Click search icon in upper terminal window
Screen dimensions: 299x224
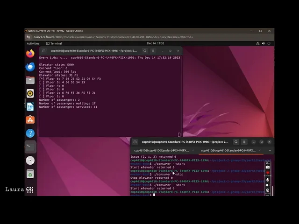[x=145, y=51]
